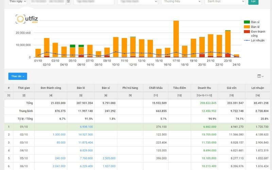Select revenue 15.705.000 in 02/10 row
The image size is (272, 170).
209,135
